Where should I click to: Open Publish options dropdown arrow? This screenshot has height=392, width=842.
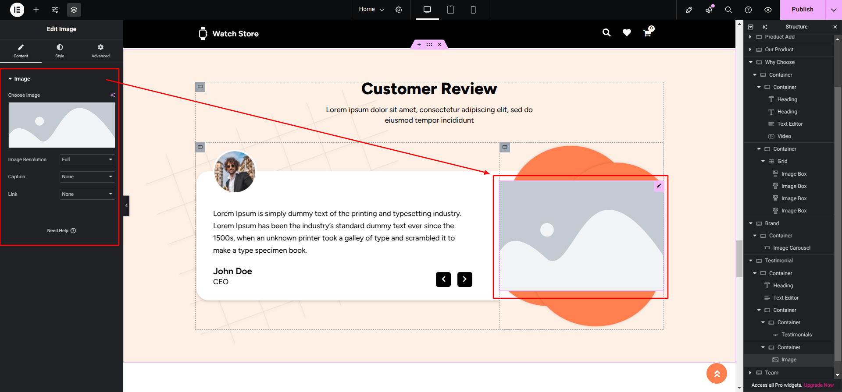pos(834,10)
